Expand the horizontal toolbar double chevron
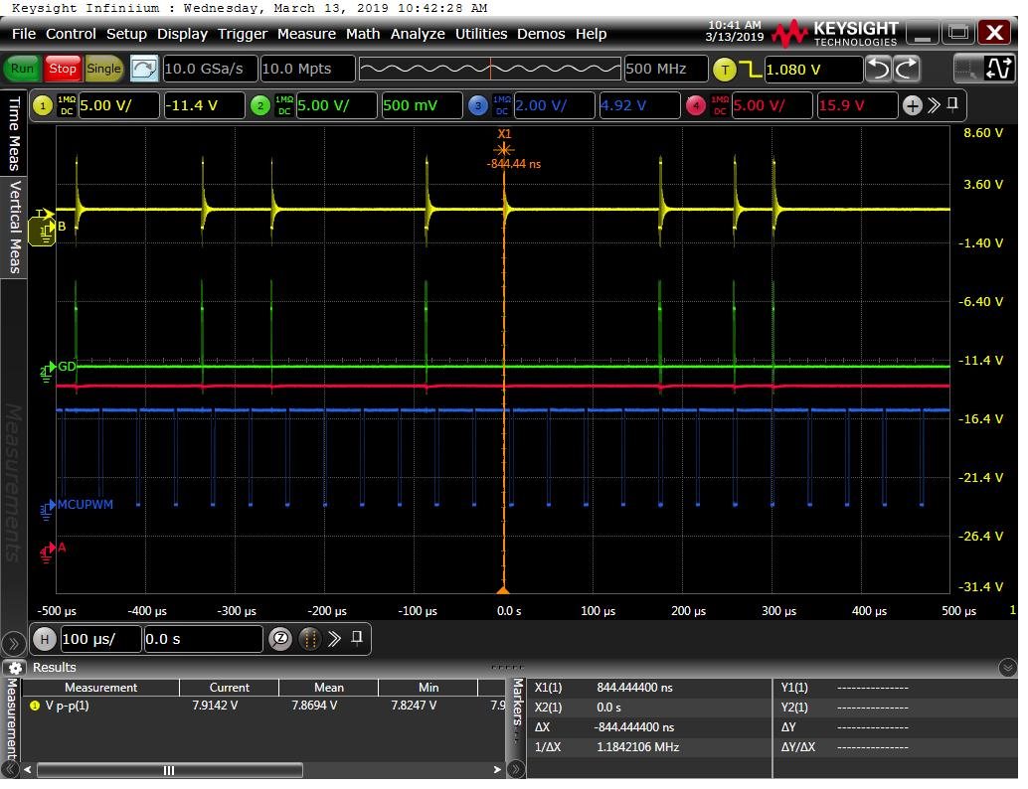This screenshot has height=789, width=1028. coord(335,638)
